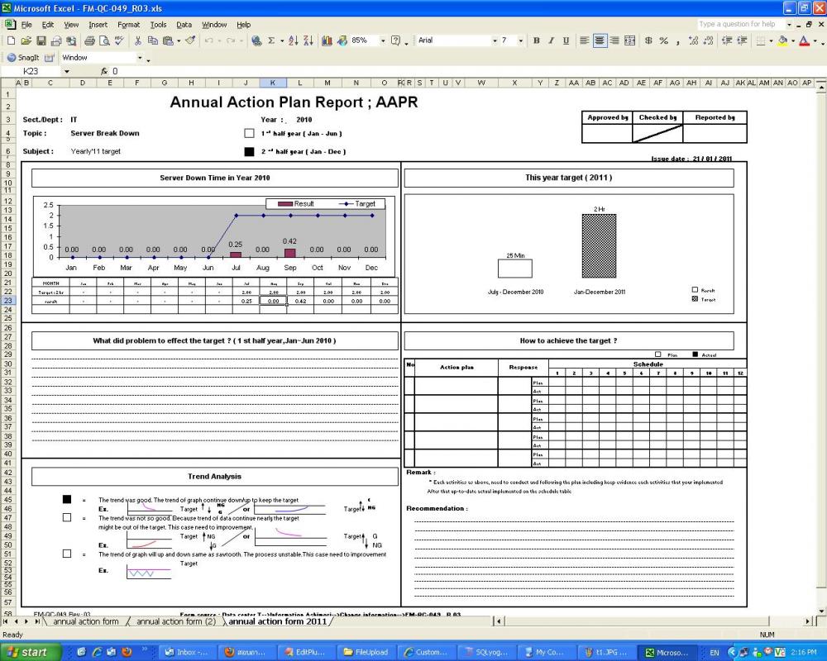This screenshot has width=827, height=661.
Task: Launch the Chart Wizard
Action: click(327, 40)
